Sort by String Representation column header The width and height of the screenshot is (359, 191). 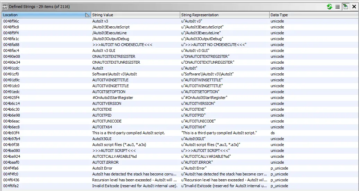(x=225, y=15)
